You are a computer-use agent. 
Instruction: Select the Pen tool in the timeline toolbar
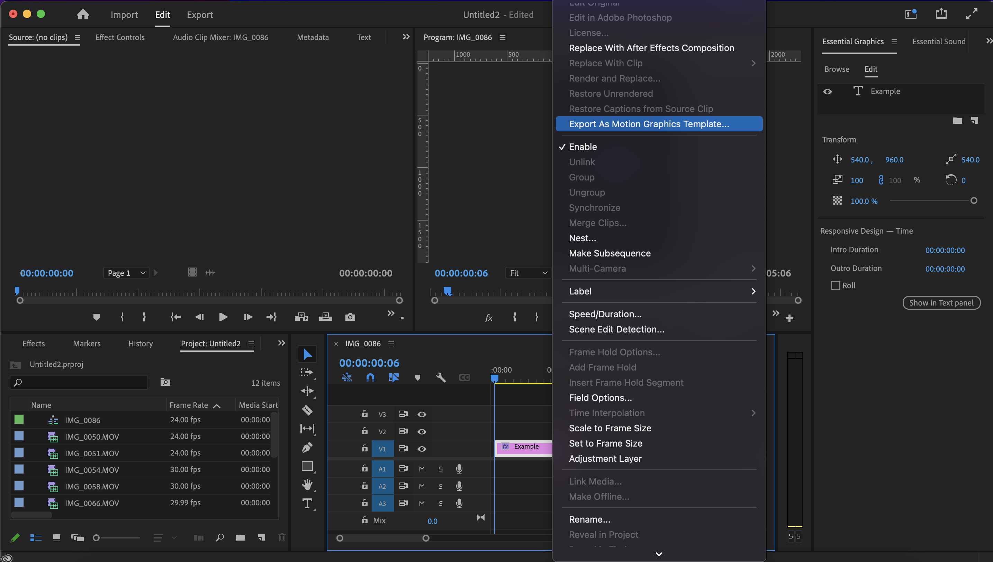pos(307,448)
